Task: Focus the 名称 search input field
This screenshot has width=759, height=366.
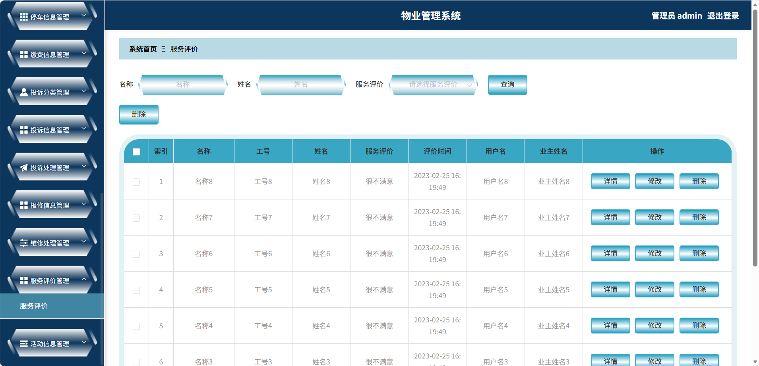Action: (183, 84)
